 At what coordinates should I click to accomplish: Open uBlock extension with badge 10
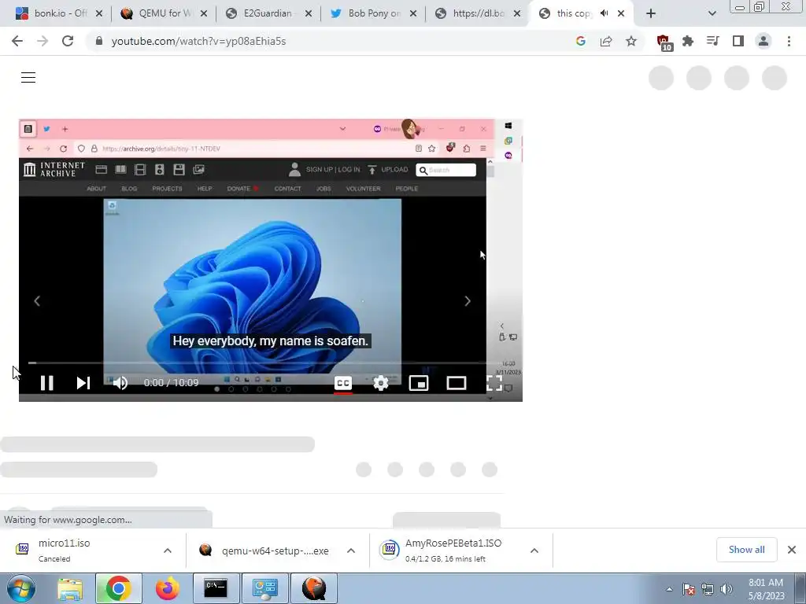[x=664, y=42]
